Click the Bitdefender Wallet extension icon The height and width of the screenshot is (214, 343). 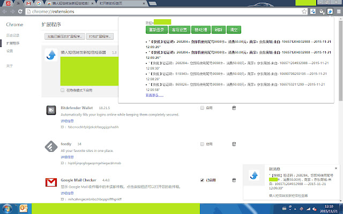51,110
